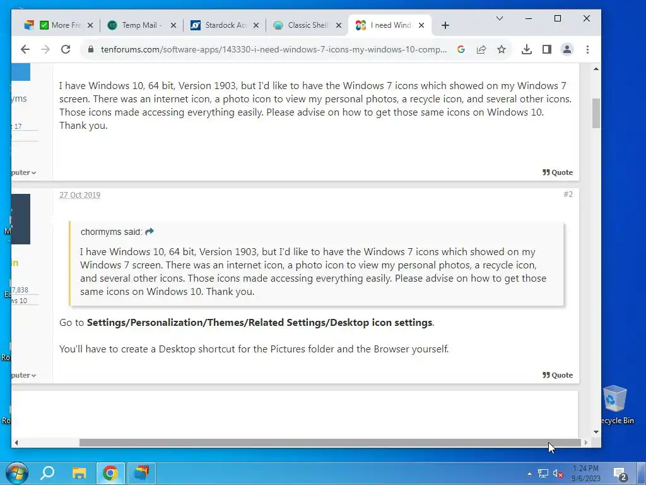Switch to the Stardock Account tab
The image size is (646, 485).
click(x=224, y=25)
